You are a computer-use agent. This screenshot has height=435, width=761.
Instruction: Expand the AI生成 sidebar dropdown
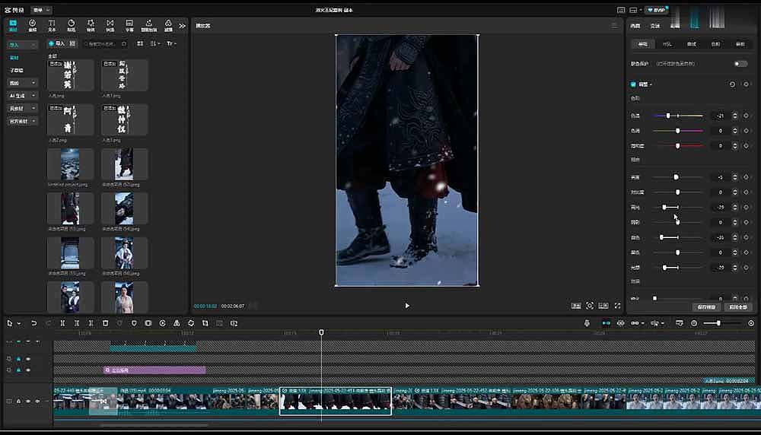(x=22, y=96)
